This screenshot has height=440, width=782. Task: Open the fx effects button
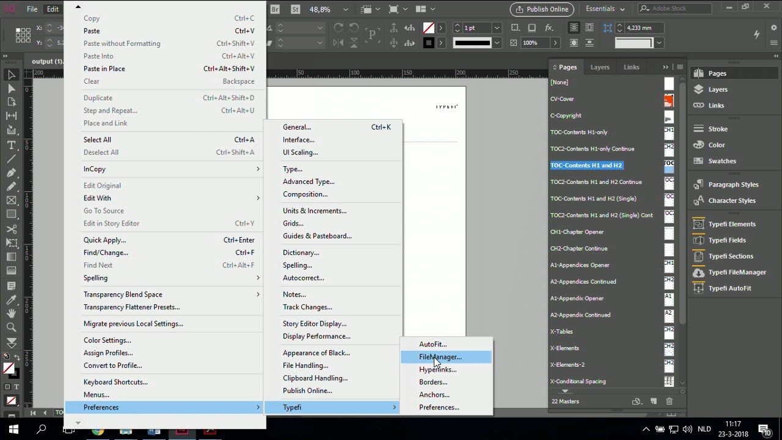549,28
